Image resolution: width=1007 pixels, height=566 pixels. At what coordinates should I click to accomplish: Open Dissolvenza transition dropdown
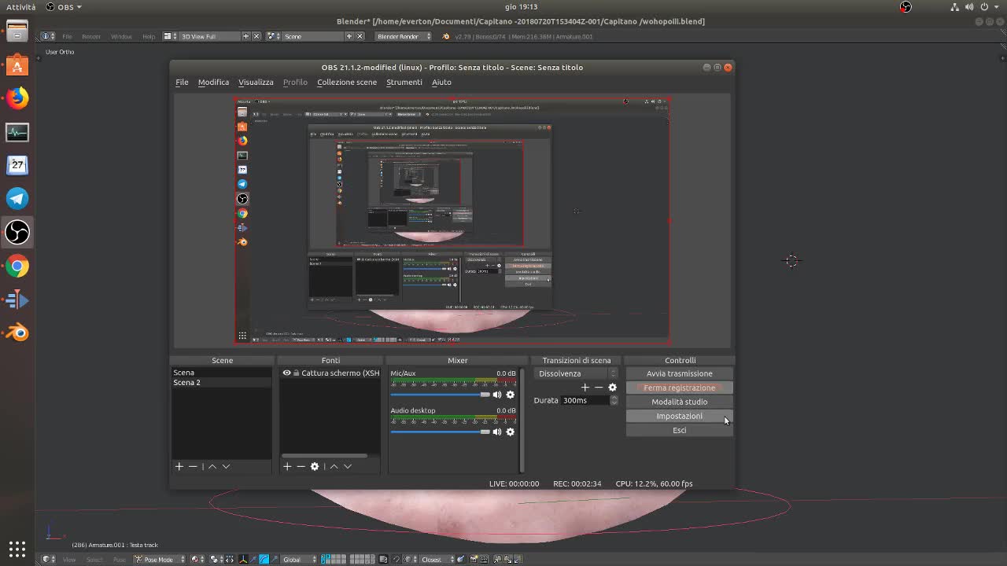pyautogui.click(x=576, y=373)
